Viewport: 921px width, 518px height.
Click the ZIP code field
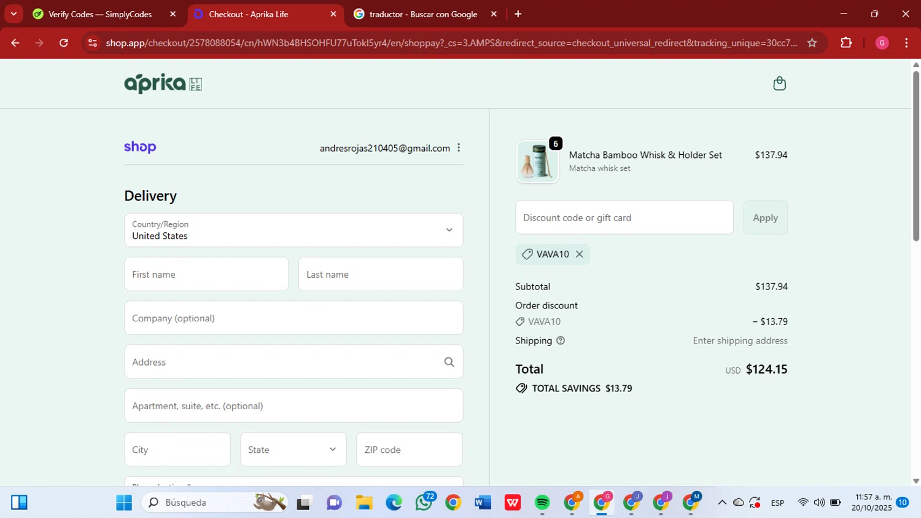click(x=410, y=450)
